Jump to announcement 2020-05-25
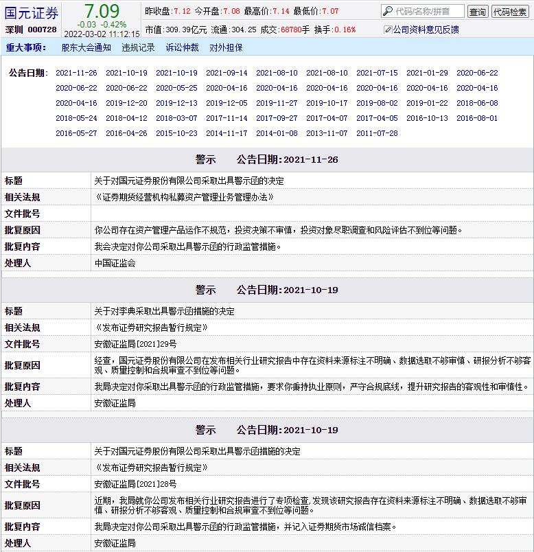The width and height of the screenshot is (534, 552). (176, 88)
